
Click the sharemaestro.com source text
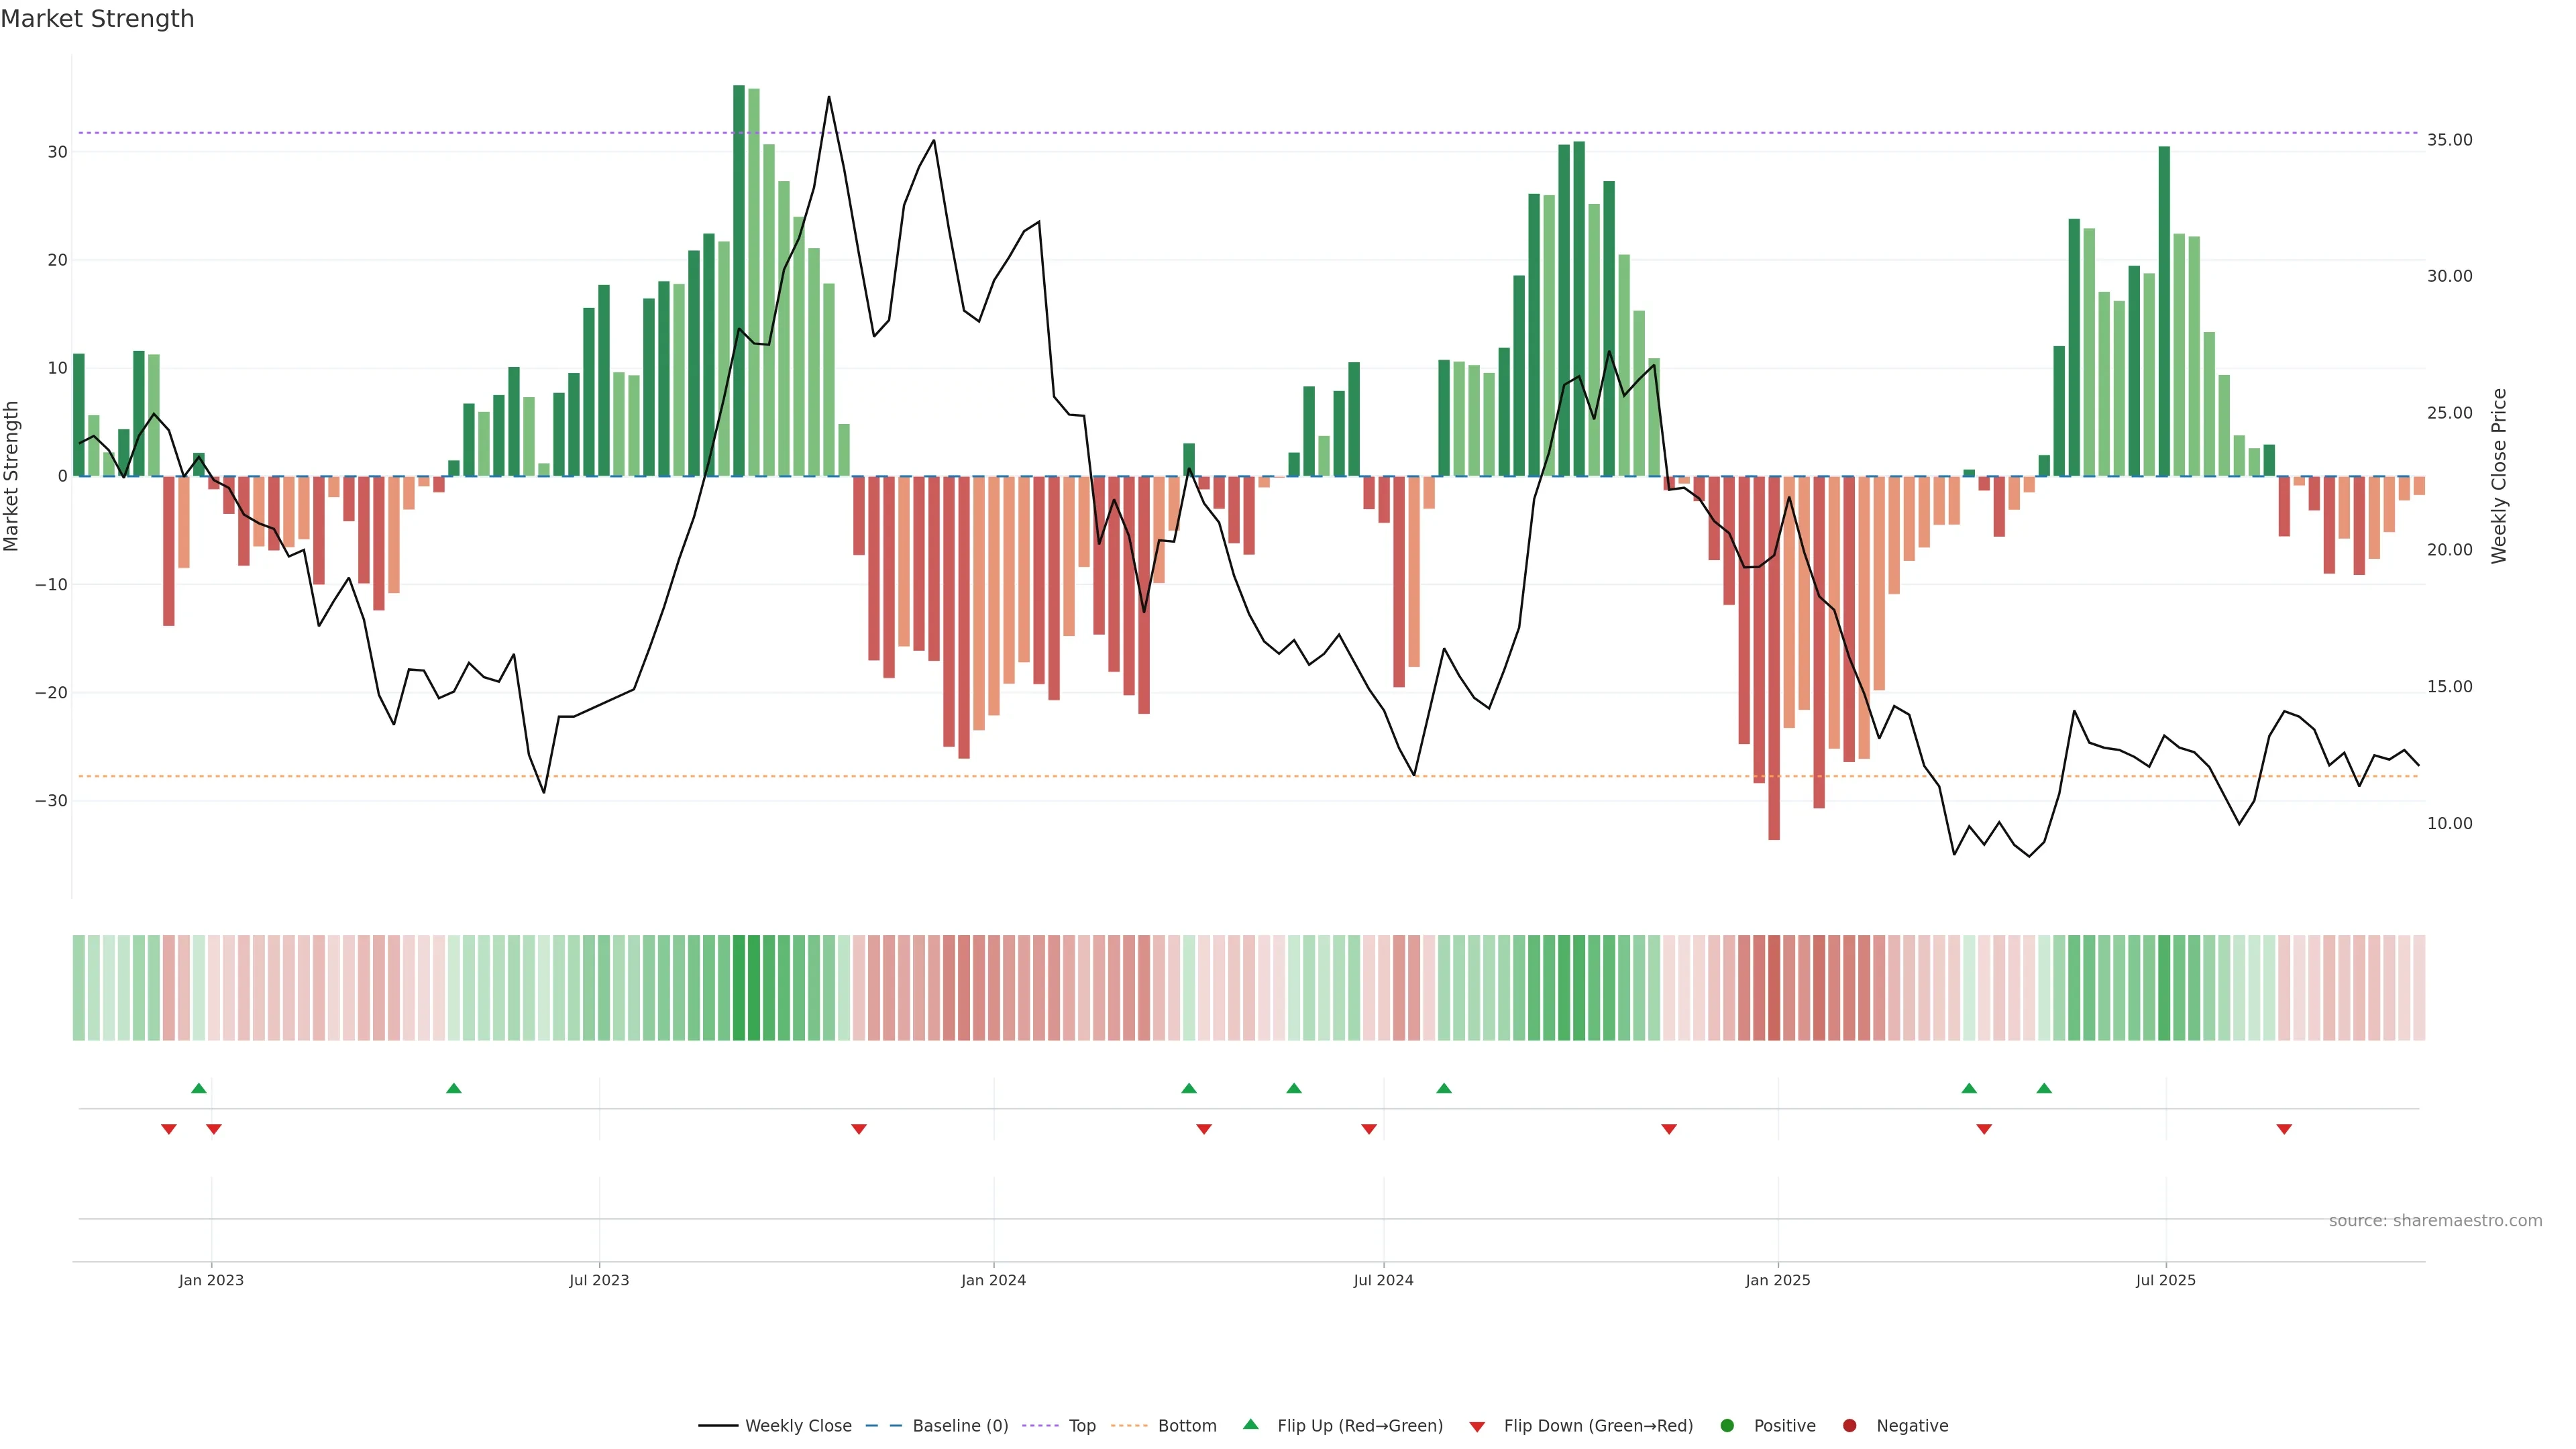pos(2435,1221)
